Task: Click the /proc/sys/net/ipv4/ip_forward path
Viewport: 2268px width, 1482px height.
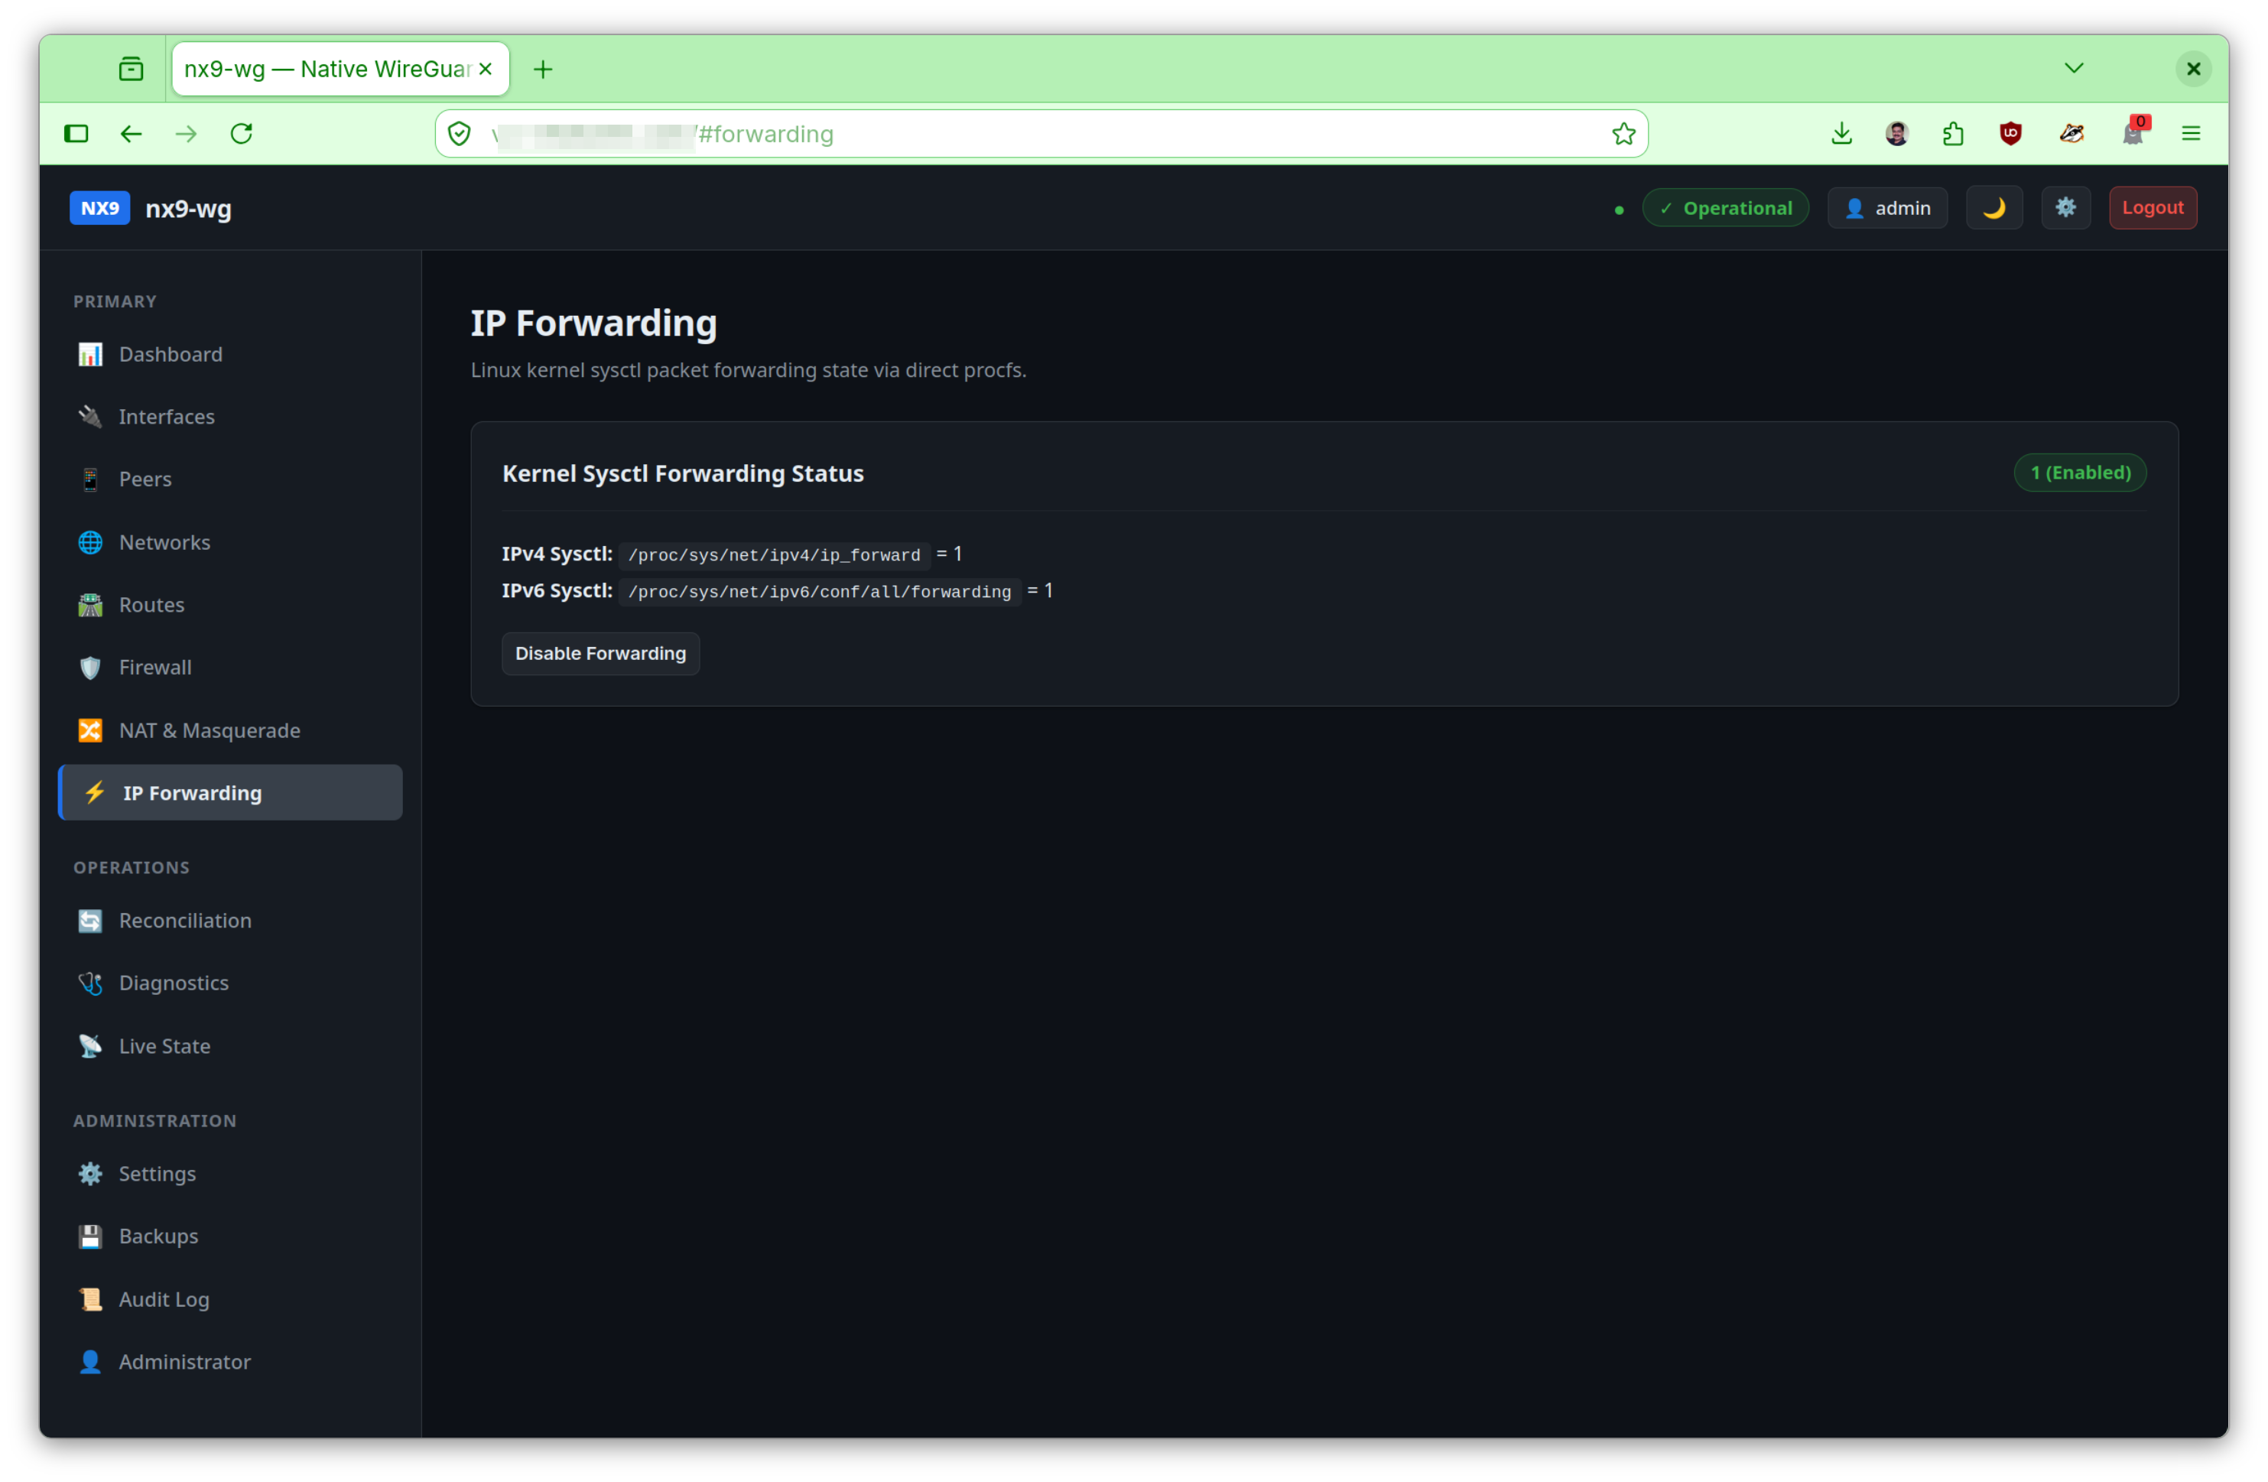Action: [x=774, y=554]
